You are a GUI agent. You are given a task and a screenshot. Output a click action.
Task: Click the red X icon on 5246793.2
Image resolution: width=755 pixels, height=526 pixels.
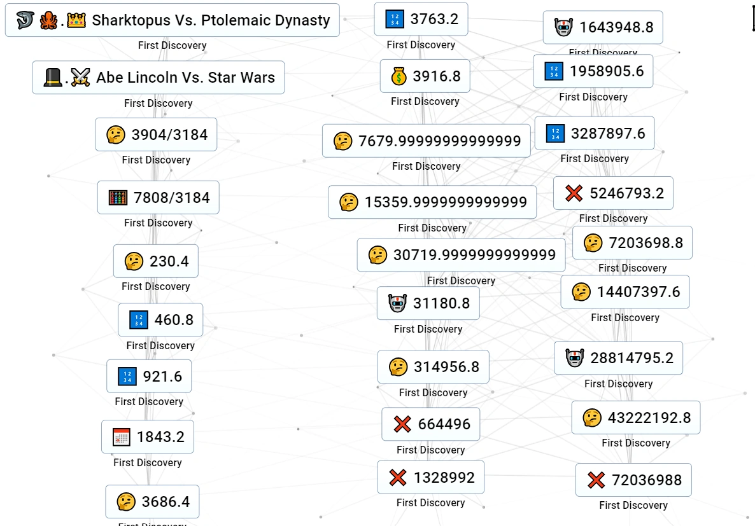[x=574, y=193]
